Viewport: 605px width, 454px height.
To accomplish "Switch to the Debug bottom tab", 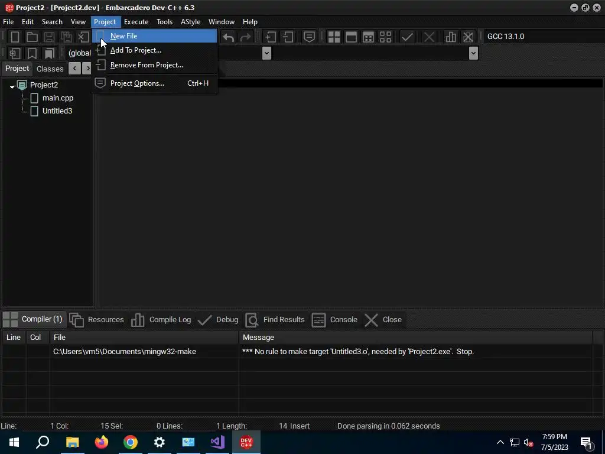I will point(218,320).
